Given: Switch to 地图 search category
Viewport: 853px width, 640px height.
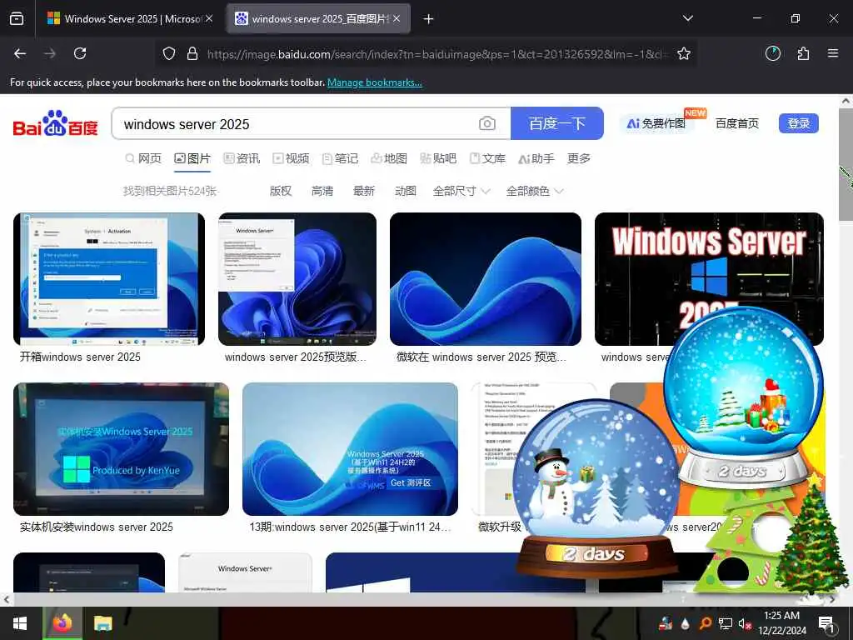Looking at the screenshot, I should (x=390, y=158).
